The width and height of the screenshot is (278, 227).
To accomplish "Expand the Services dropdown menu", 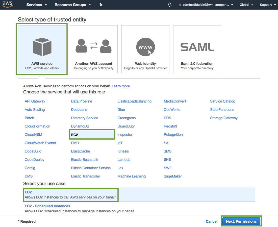I will pos(37,5).
